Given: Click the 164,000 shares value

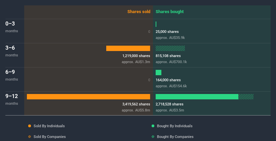Looking at the screenshot, I should coord(168,80).
